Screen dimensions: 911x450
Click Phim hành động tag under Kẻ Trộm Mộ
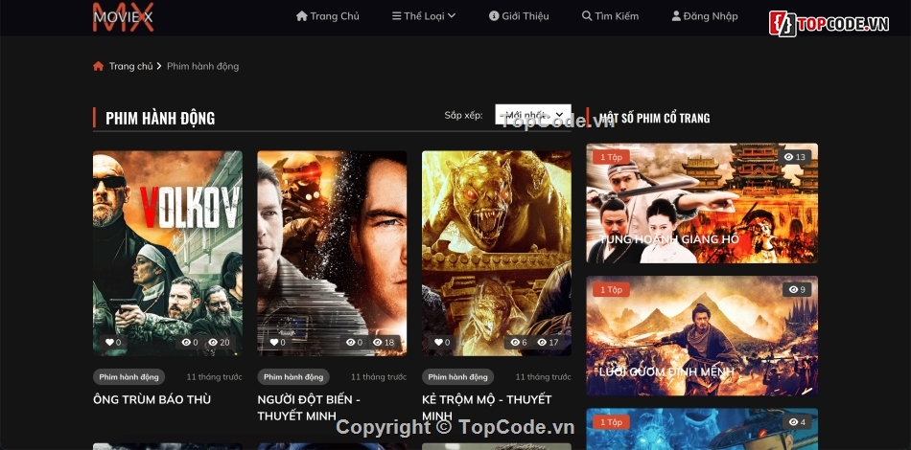(x=457, y=377)
